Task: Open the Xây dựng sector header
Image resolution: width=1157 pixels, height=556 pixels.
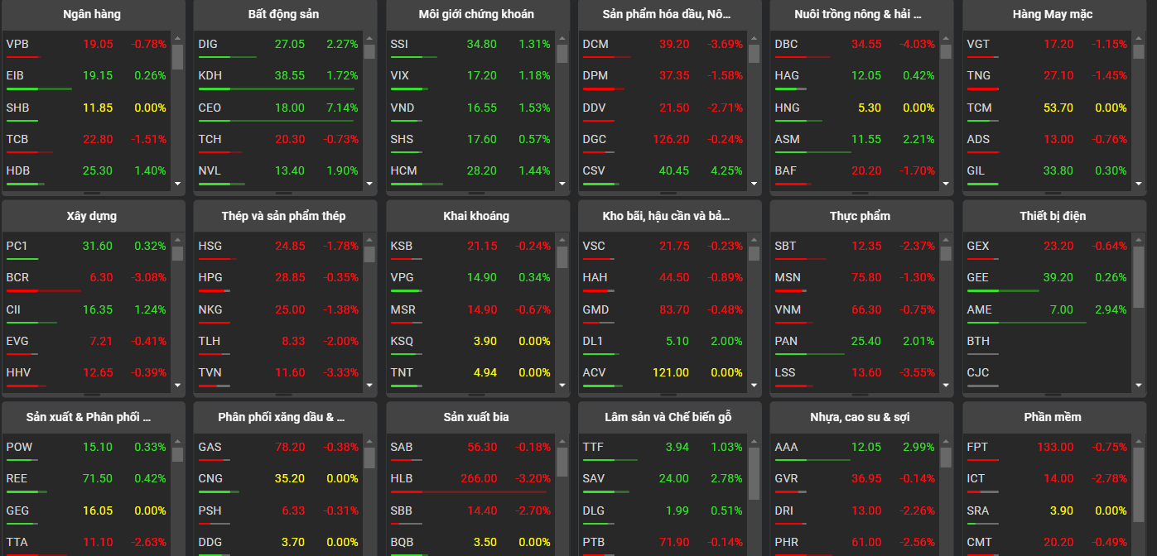Action: 92,216
